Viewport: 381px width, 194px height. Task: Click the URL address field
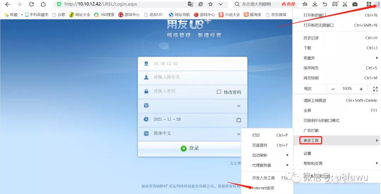[x=121, y=4]
